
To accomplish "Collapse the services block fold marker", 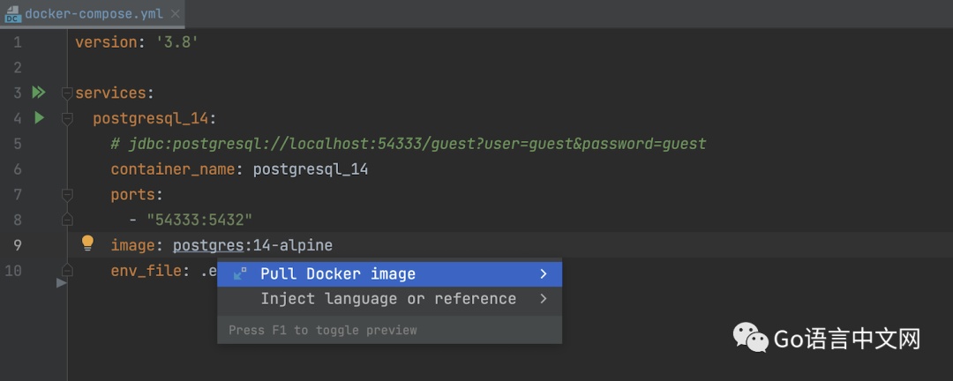I will coord(66,93).
